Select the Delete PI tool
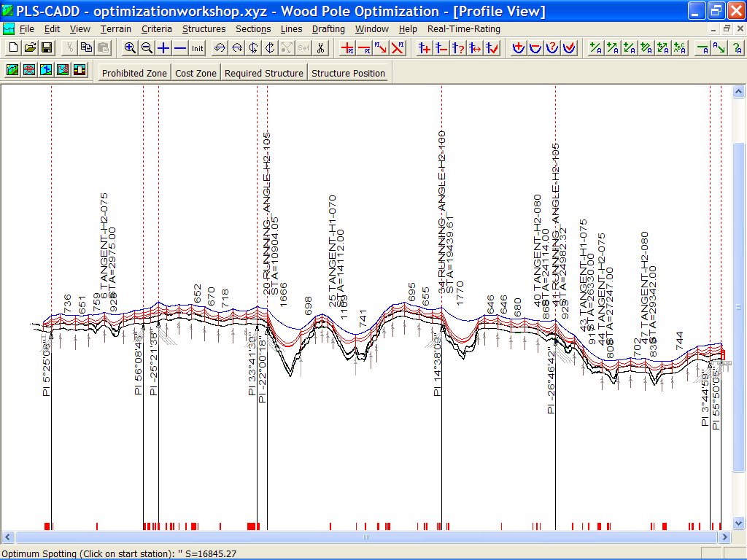Viewport: 747px width, 560px height. (x=365, y=47)
